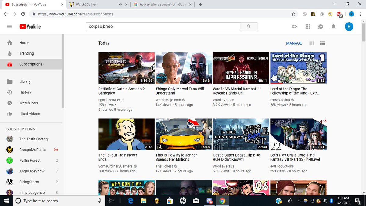The height and width of the screenshot is (206, 366).
Task: Open Battlefleet Gothic Armada 2 thumbnail
Action: (126, 68)
